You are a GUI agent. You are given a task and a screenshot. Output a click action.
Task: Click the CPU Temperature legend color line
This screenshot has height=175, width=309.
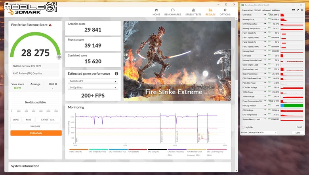98,149
